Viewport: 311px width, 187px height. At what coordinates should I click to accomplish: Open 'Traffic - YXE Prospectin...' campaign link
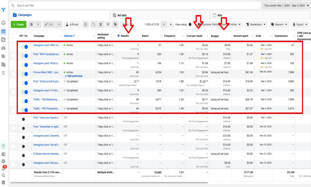46,108
